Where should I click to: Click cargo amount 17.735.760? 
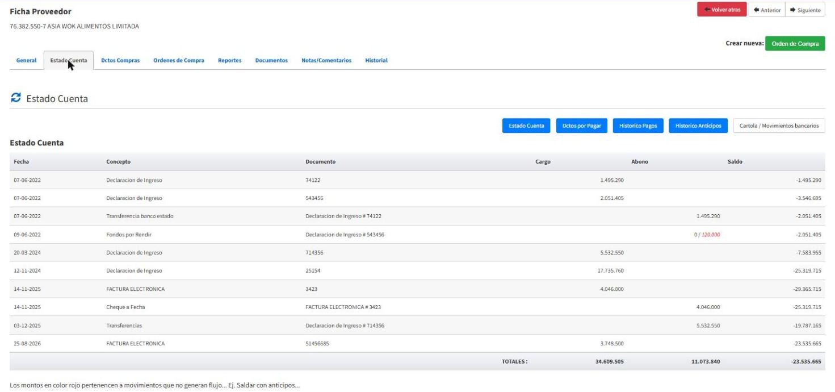click(x=610, y=271)
